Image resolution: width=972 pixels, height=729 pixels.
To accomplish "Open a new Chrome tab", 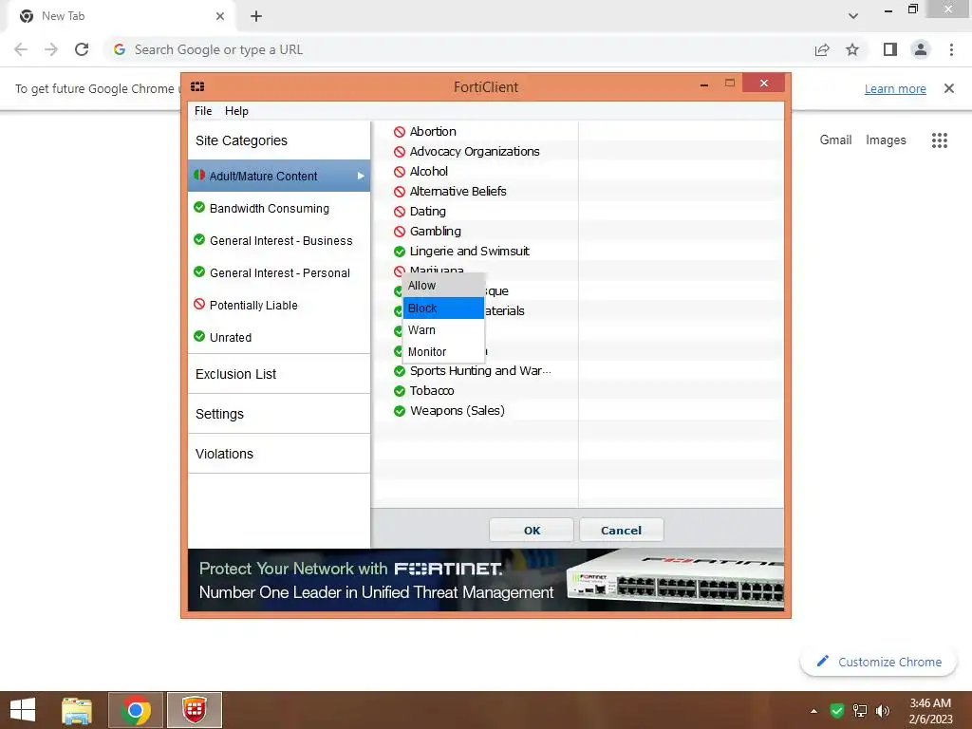I will point(256,16).
